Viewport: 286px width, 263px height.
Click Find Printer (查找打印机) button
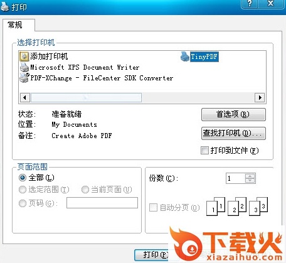[x=233, y=133]
